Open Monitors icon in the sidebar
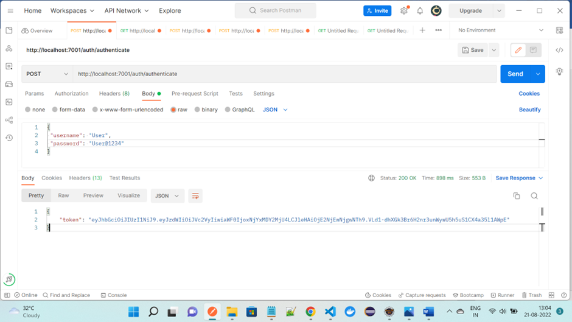 click(9, 102)
